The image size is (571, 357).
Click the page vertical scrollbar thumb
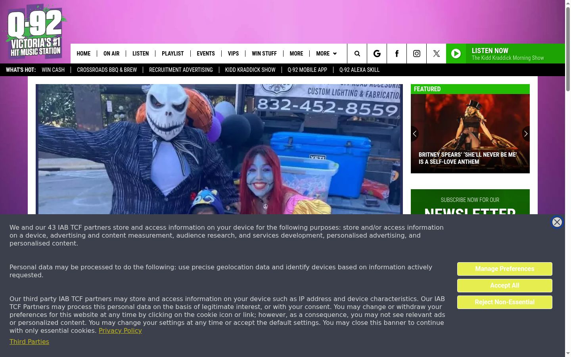tap(568, 49)
